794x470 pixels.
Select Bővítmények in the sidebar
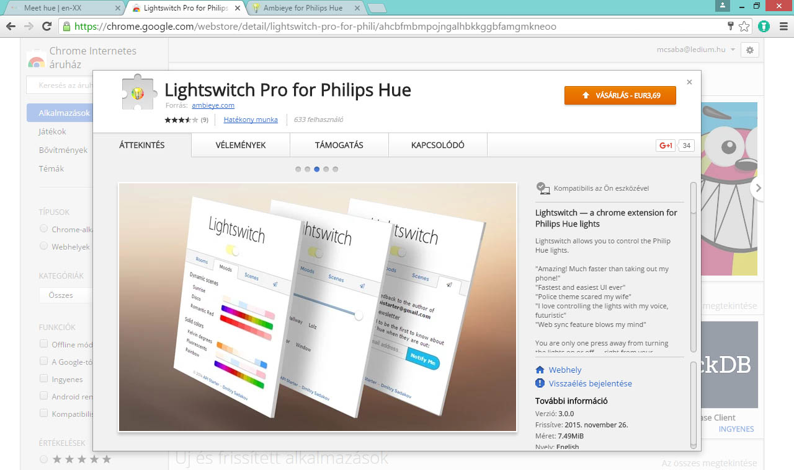point(63,150)
